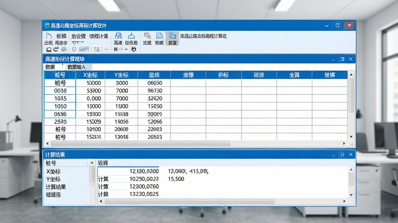398x223 pixels.
Task: Click the gray round icon in small toolbar
Action: click(64, 49)
